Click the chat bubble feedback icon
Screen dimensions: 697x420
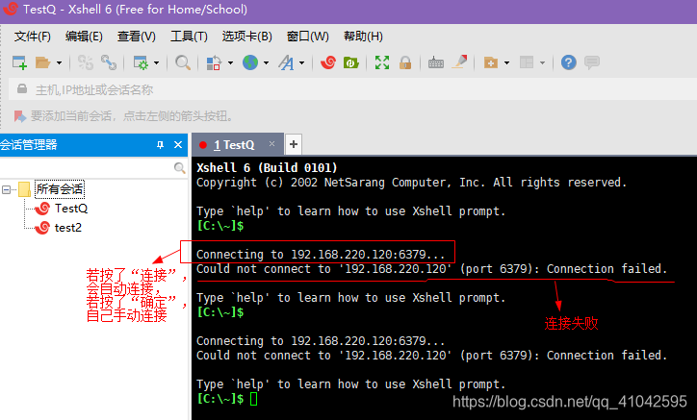[592, 62]
